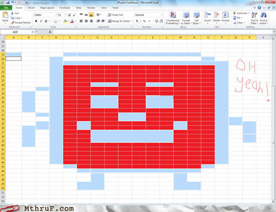276x212 pixels.
Task: Open the Format cells menu
Action: [225, 17]
